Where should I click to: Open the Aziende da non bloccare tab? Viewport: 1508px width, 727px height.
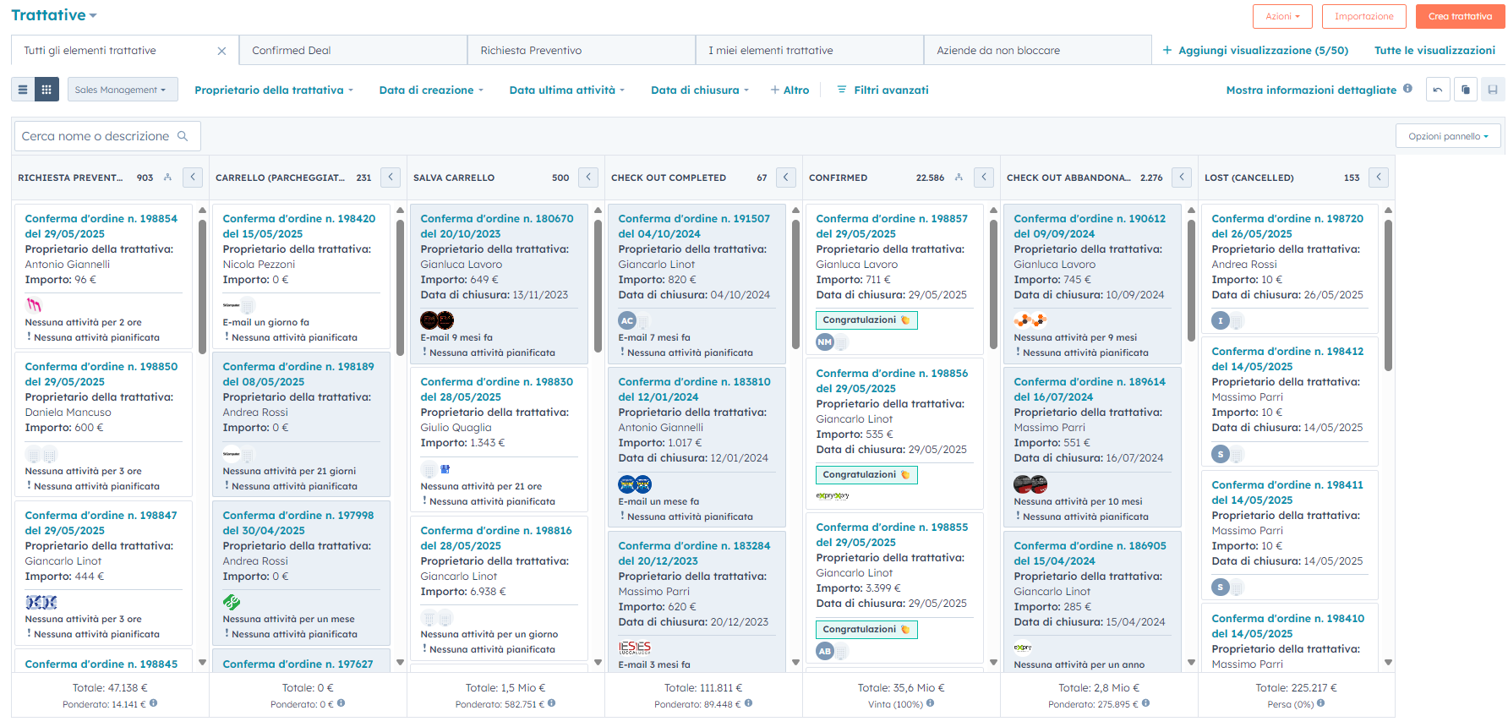tap(1037, 51)
